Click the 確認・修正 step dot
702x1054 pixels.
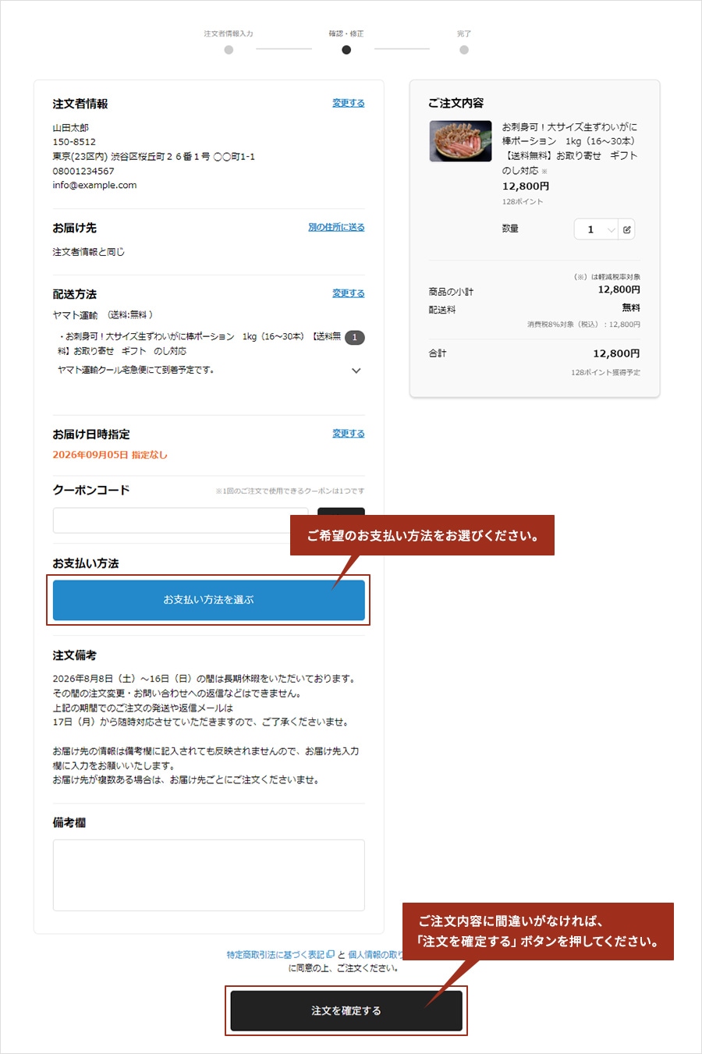346,50
